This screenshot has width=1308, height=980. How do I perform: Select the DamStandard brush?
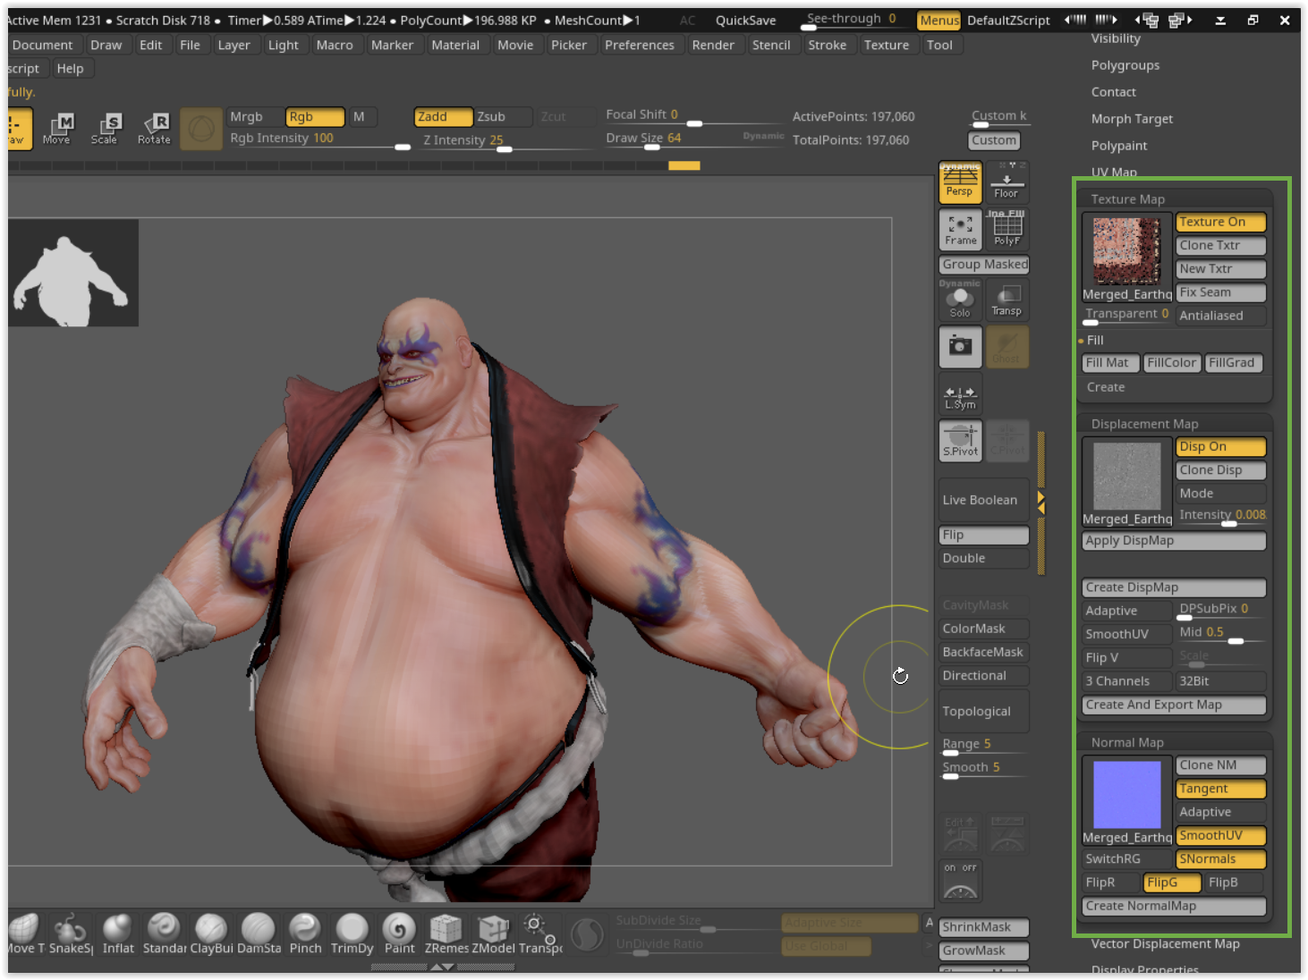tap(259, 934)
